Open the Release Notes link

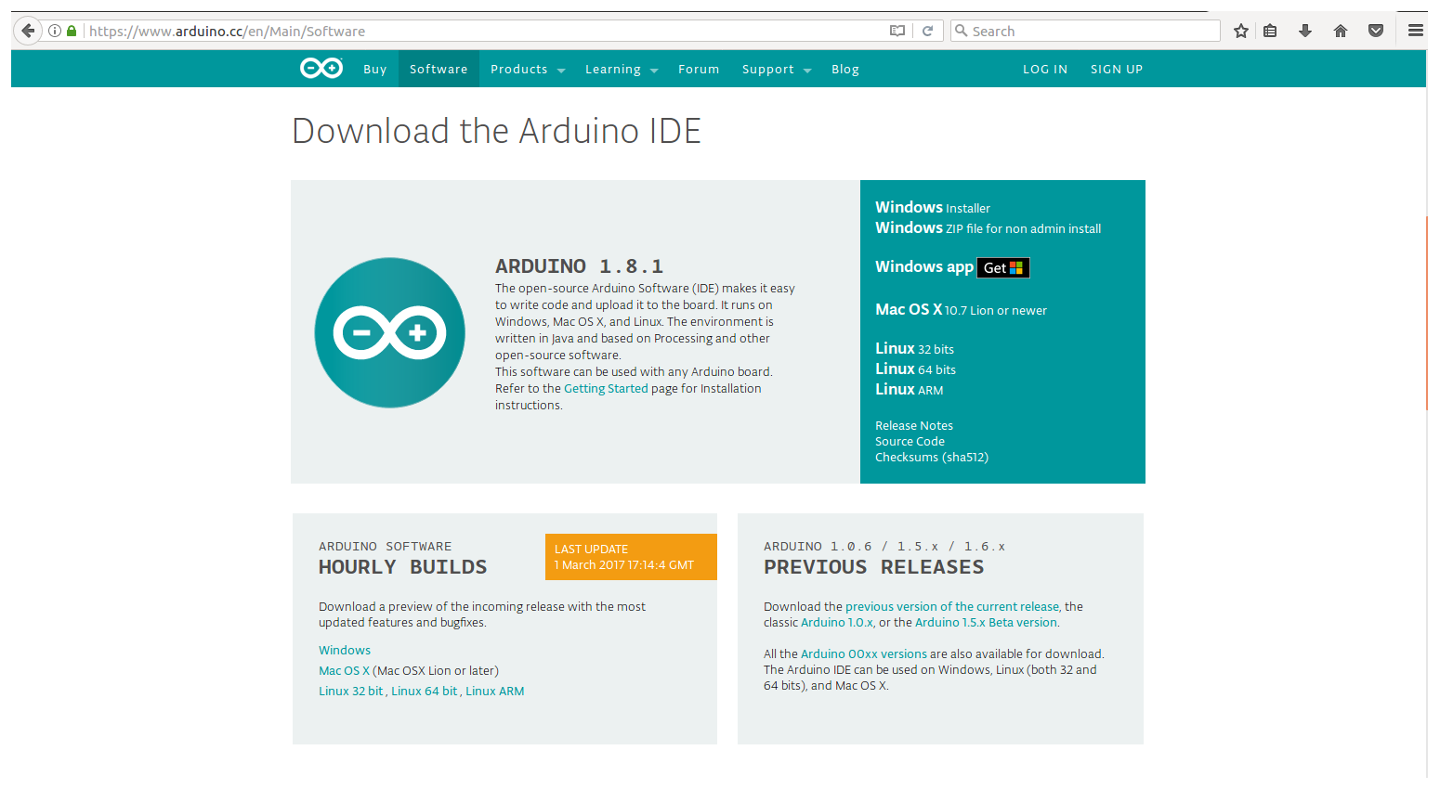pyautogui.click(x=914, y=425)
